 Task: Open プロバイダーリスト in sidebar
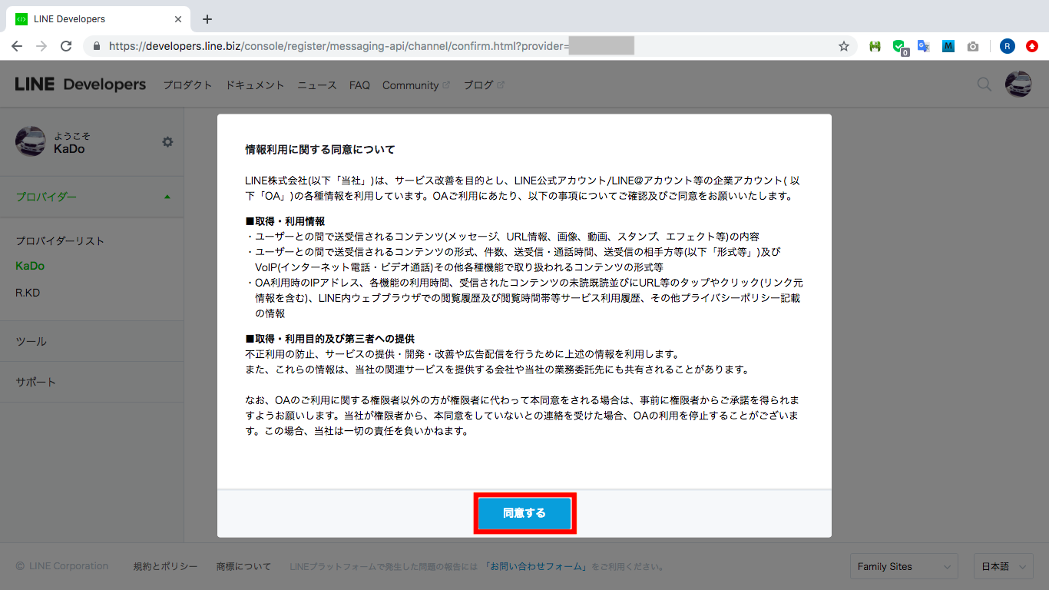pos(60,240)
